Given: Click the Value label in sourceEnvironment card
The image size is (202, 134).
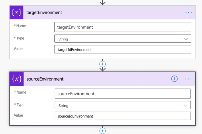Looking at the screenshot, I should click(x=18, y=115).
